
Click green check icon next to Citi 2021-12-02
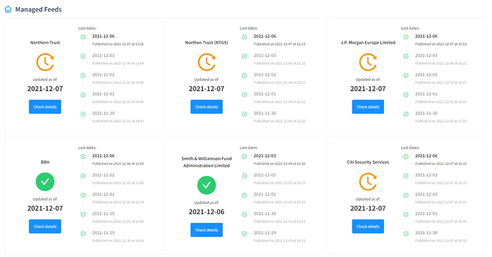(x=406, y=195)
